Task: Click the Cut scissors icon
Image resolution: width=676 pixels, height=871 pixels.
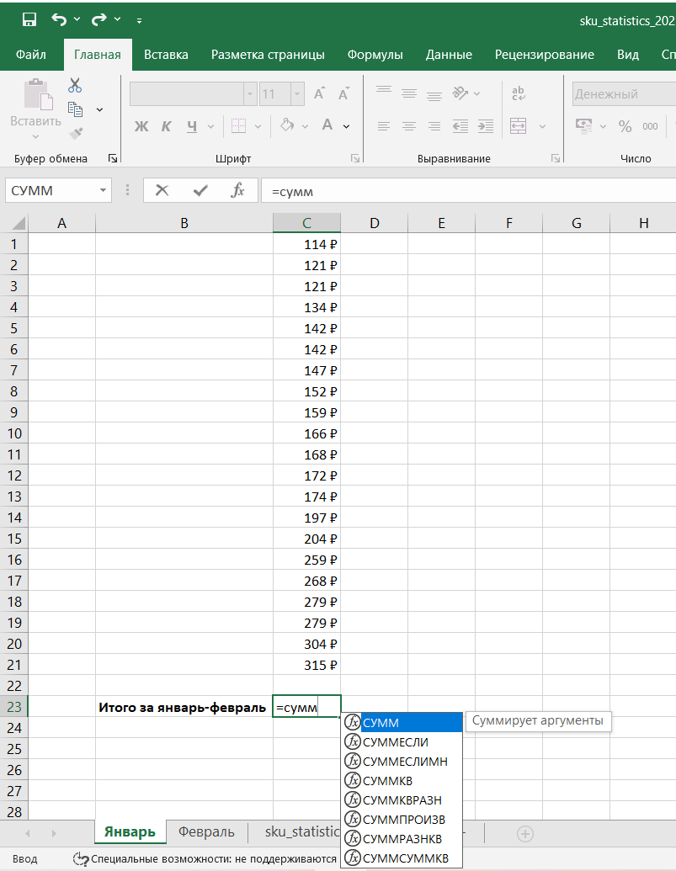Action: click(x=75, y=85)
